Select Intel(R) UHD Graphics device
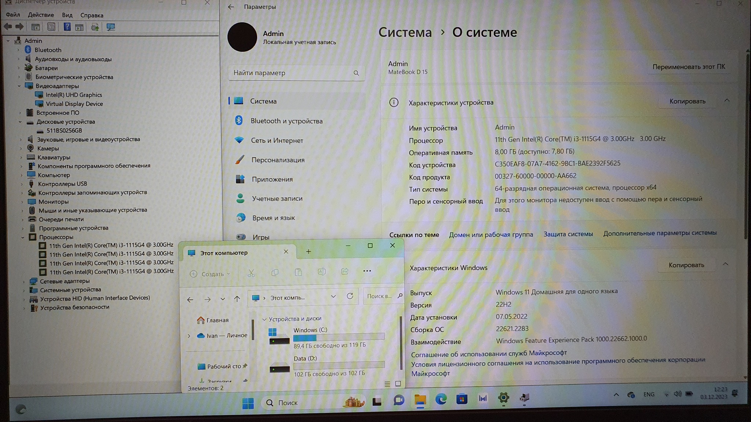 click(x=74, y=95)
